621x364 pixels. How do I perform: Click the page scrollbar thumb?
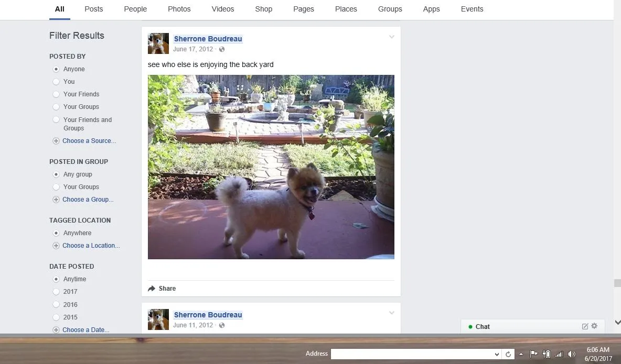617,283
